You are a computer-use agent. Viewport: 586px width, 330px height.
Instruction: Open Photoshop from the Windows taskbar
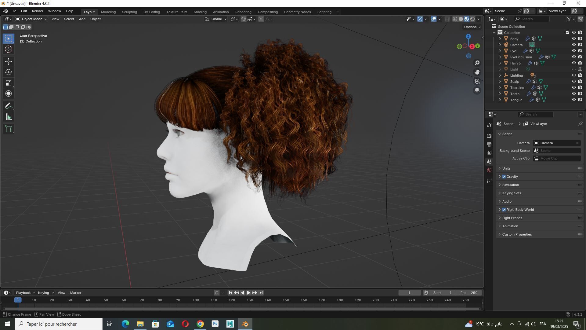pyautogui.click(x=215, y=324)
